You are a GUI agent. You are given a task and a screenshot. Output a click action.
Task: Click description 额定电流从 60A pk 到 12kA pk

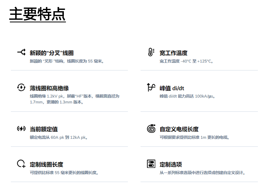[x=59, y=138]
